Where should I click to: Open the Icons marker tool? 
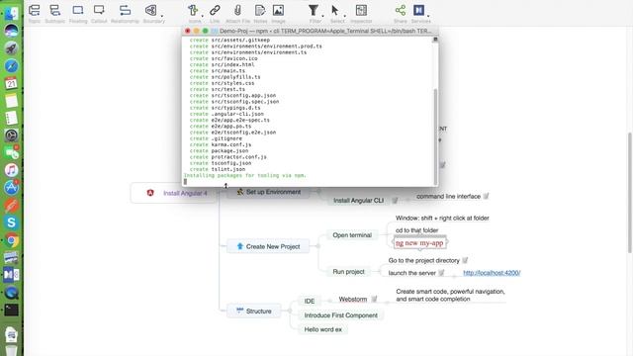click(193, 11)
